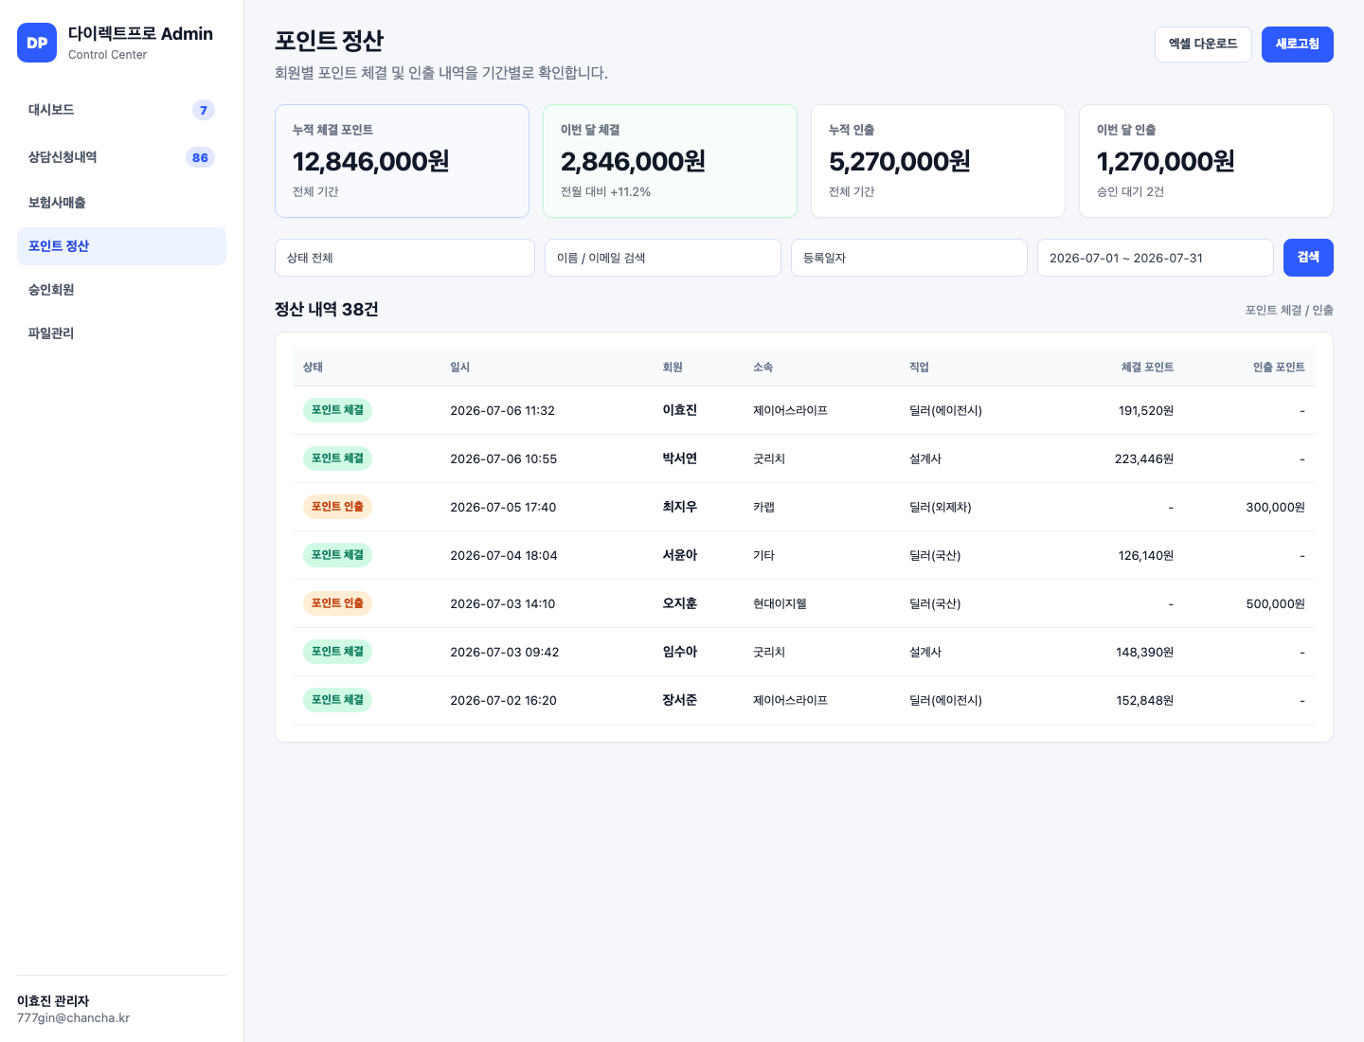Open 상담신청내역 in the sidebar
This screenshot has width=1364, height=1042.
121,157
